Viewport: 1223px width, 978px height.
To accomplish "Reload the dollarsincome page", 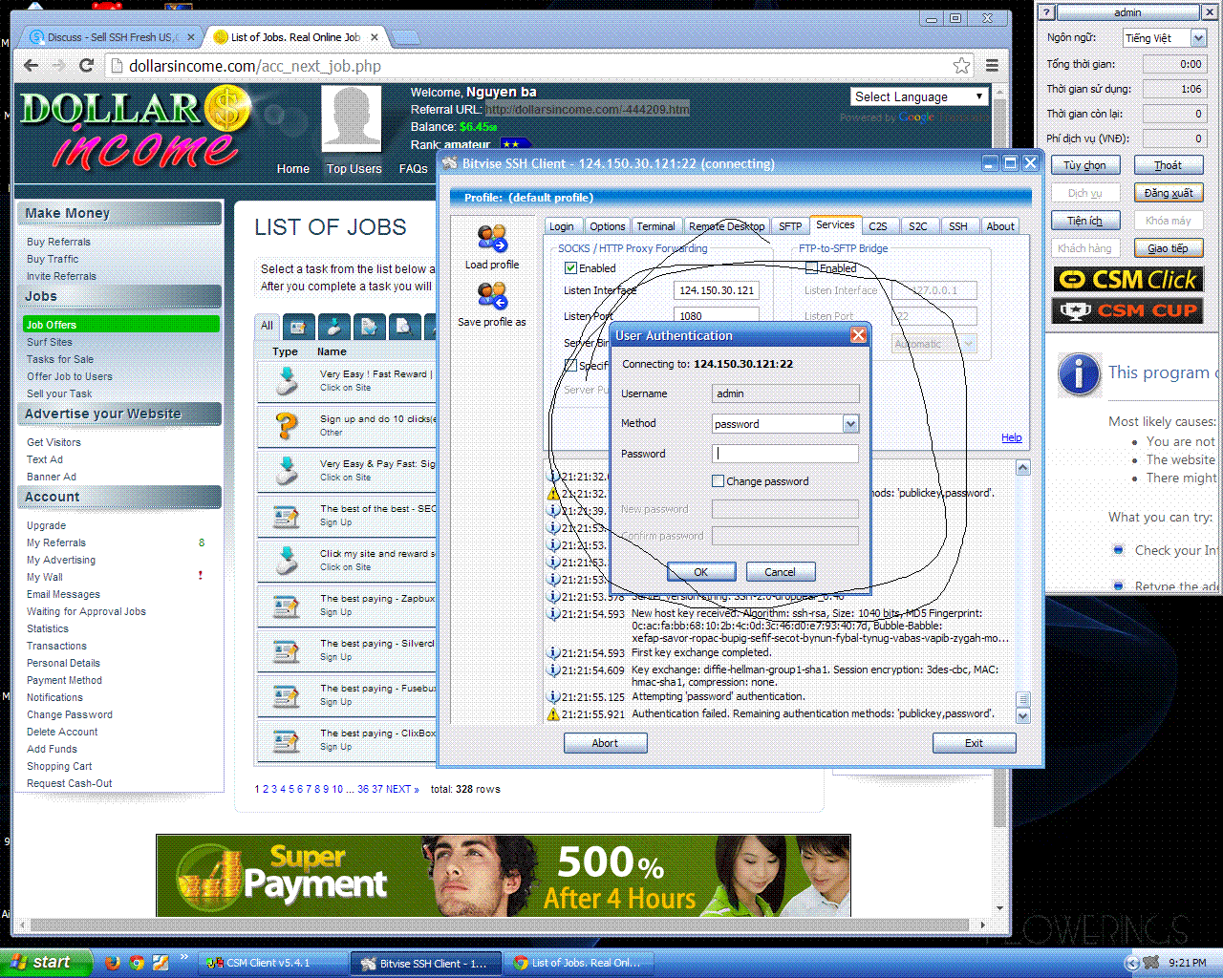I will [x=86, y=66].
